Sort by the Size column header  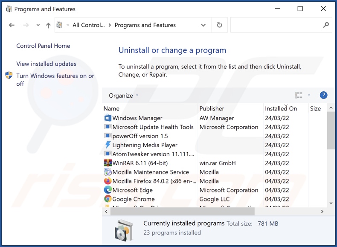(317, 108)
